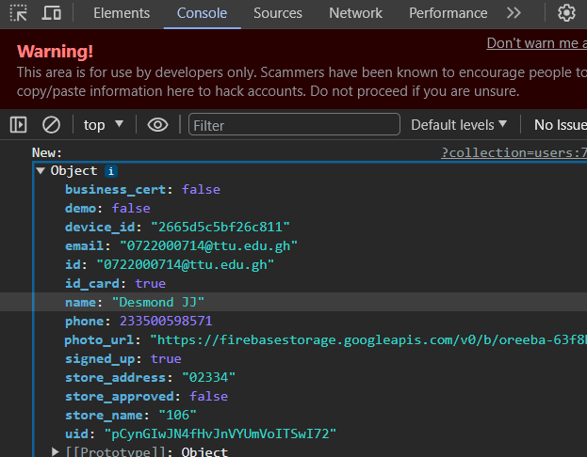Switch to the Sources tab

coord(278,13)
